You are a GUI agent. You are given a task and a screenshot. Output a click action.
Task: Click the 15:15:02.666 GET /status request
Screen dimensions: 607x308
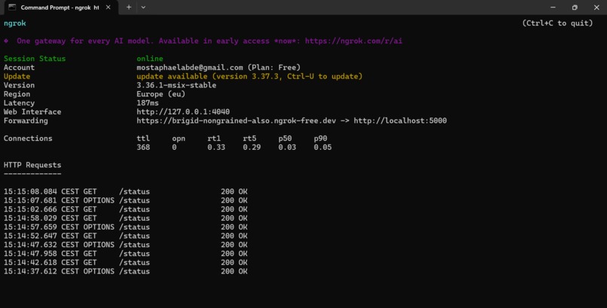coord(126,209)
